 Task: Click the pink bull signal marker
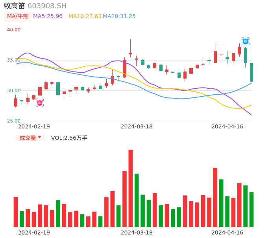click(x=40, y=103)
